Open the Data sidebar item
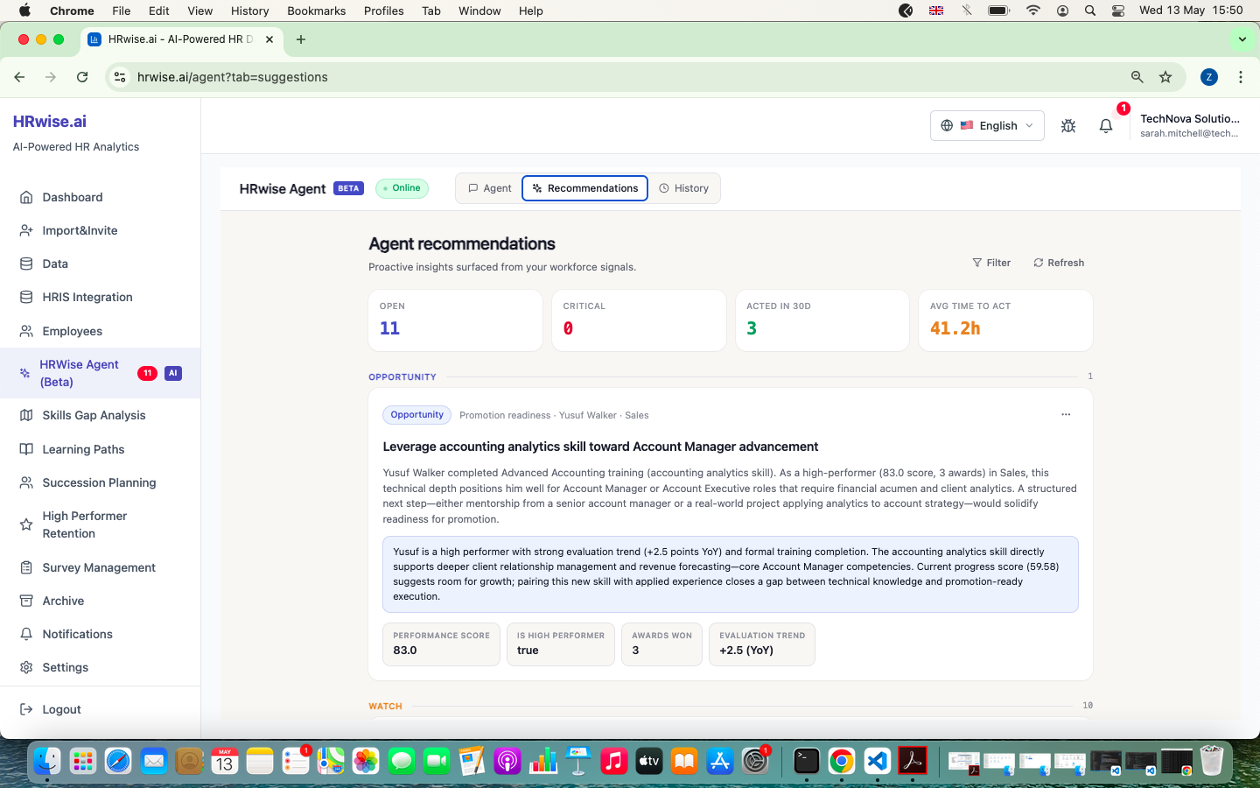 point(100,264)
